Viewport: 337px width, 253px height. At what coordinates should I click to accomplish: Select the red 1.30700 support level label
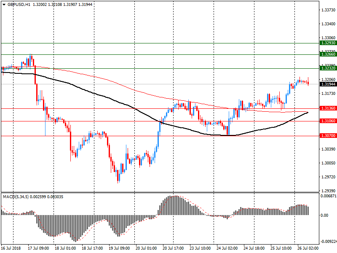point(328,135)
